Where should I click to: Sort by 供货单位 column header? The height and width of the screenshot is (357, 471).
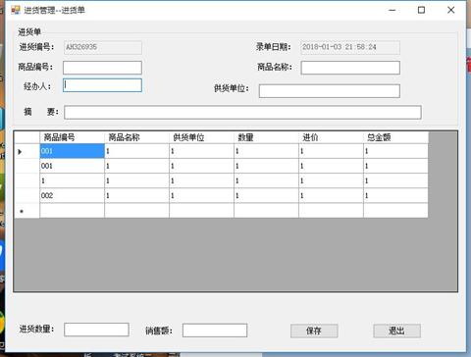coord(201,137)
